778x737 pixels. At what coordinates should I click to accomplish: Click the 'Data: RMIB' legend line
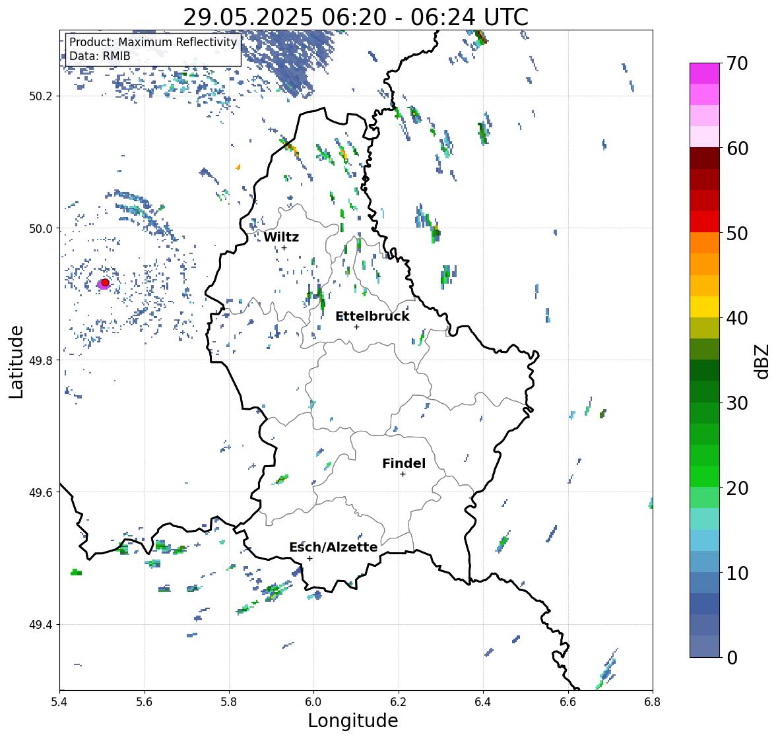click(100, 56)
